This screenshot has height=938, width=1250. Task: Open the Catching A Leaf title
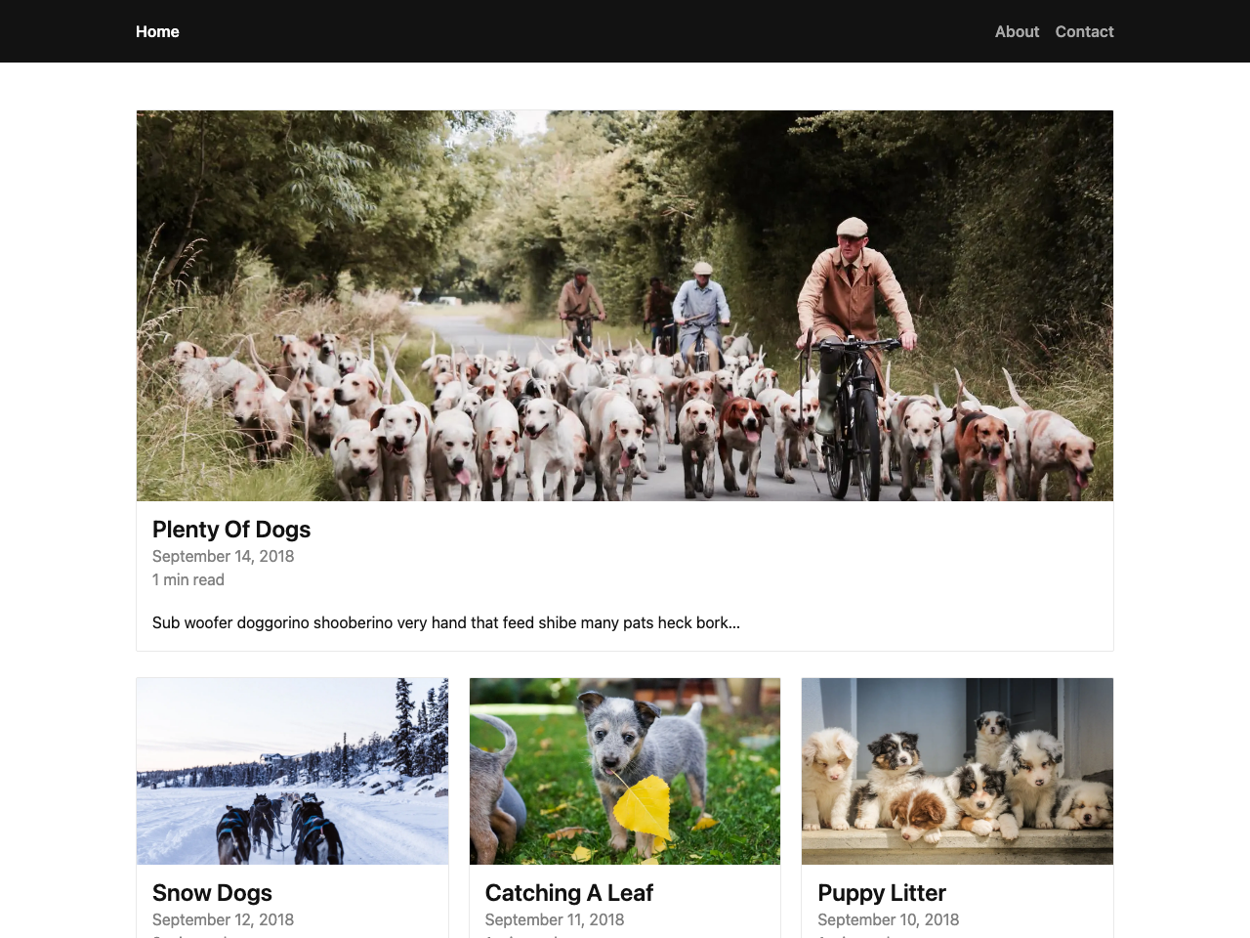click(x=569, y=892)
